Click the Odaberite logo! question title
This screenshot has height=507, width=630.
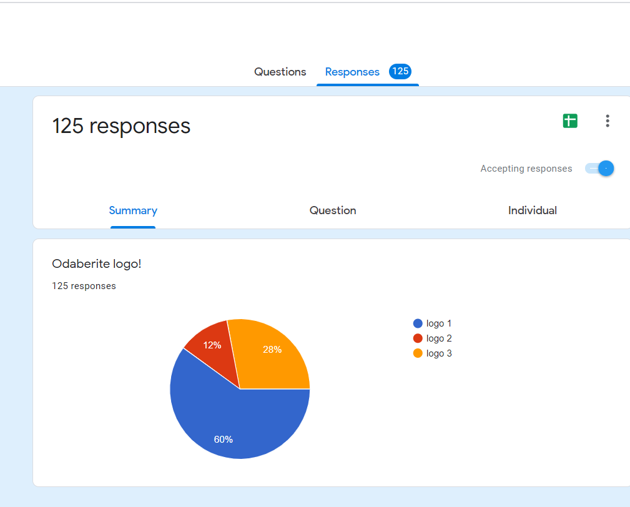tap(96, 264)
